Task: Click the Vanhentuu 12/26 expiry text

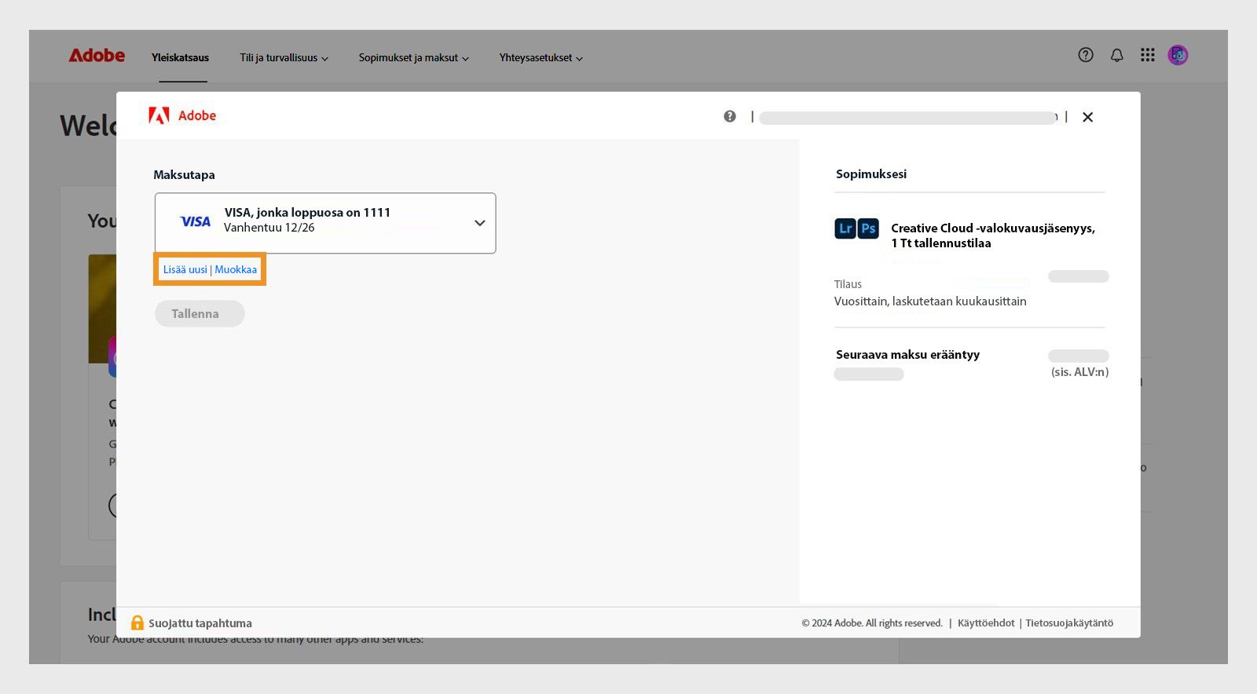Action: [x=269, y=228]
